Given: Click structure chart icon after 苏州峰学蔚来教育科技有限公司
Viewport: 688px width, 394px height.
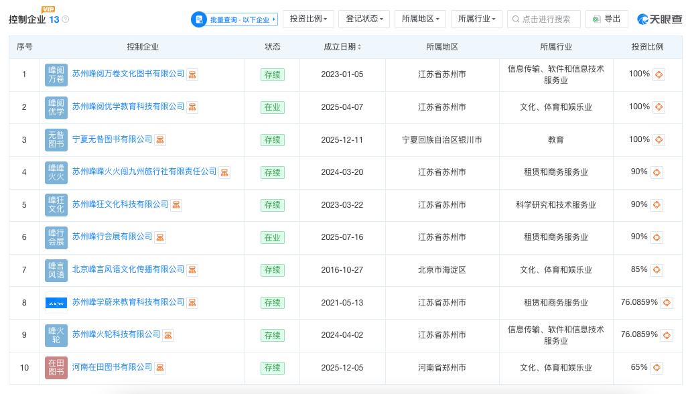Looking at the screenshot, I should 192,303.
